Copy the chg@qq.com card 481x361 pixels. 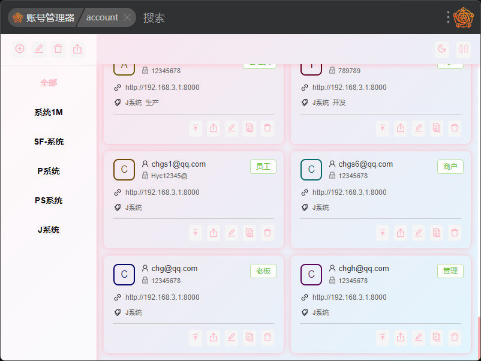[249, 338]
